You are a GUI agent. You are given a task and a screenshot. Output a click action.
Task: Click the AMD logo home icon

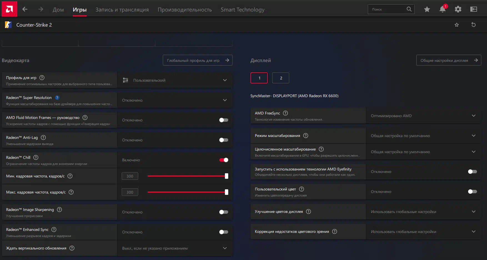click(x=9, y=9)
